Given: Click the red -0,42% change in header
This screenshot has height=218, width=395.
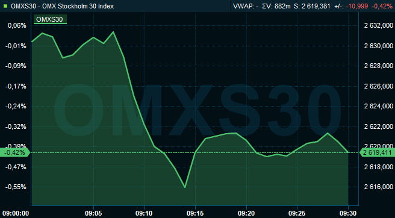Looking at the screenshot, I should (382, 6).
